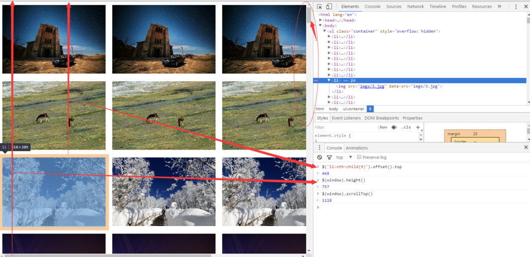The width and height of the screenshot is (530, 257).
Task: Show the DOM Breakpoints sidebar tab
Action: [x=382, y=118]
